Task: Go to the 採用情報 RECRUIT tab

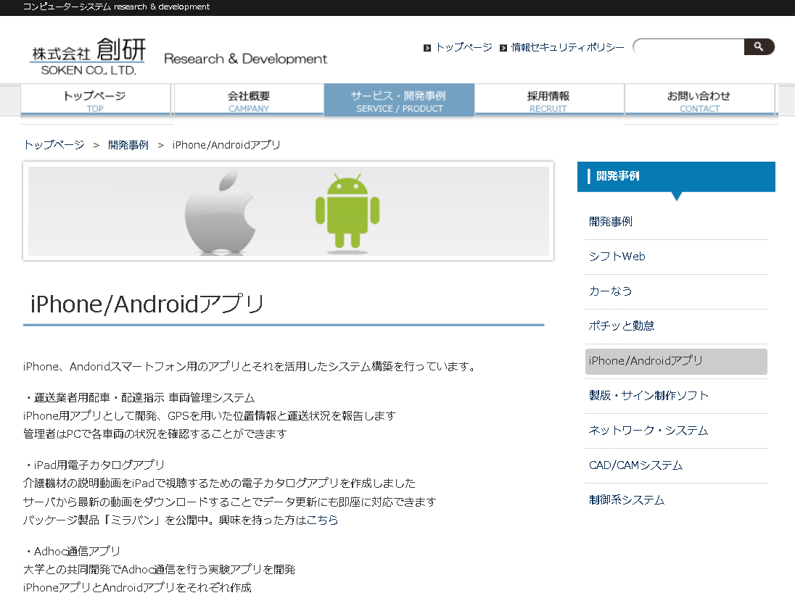Action: pyautogui.click(x=548, y=100)
